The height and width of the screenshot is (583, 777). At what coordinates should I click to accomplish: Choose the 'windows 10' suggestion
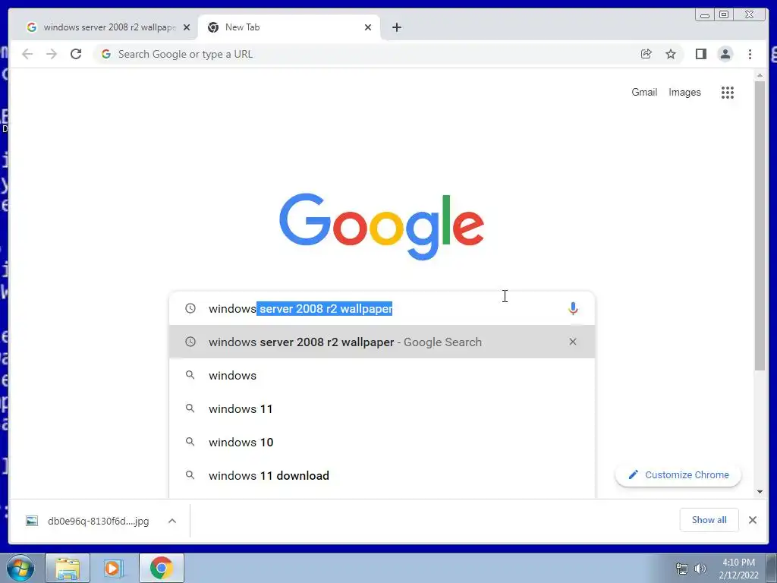coord(382,442)
